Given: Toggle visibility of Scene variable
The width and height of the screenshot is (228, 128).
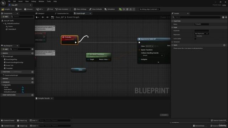Looking at the screenshot, I should 23,87.
